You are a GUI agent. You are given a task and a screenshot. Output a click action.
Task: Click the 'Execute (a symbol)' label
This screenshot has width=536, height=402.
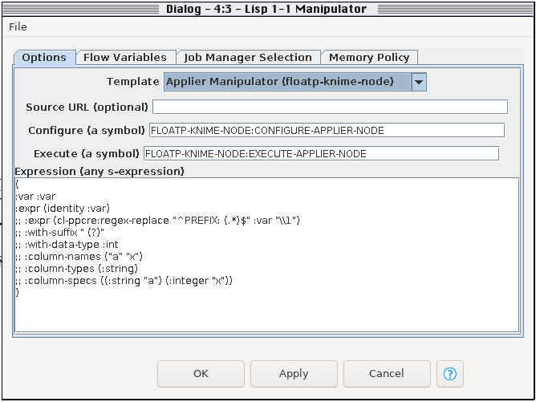[x=87, y=154]
